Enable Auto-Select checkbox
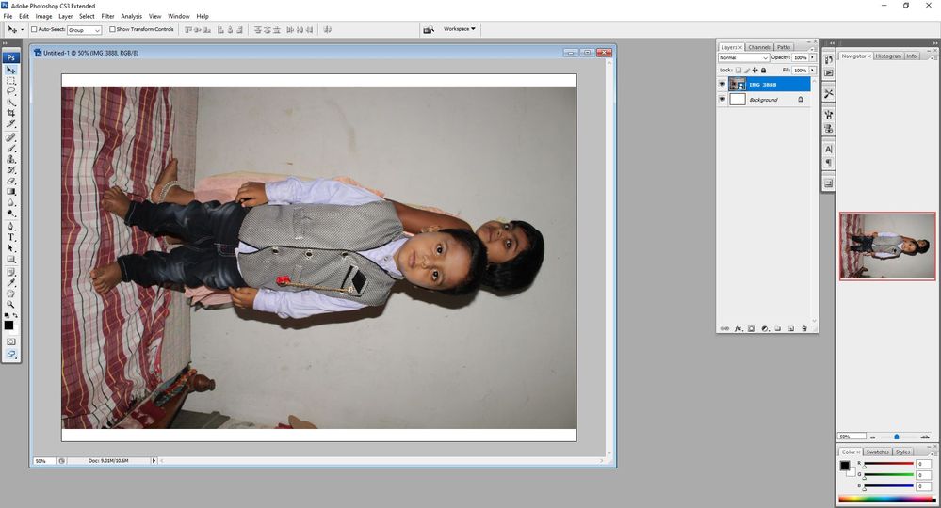This screenshot has width=941, height=508. [x=34, y=29]
